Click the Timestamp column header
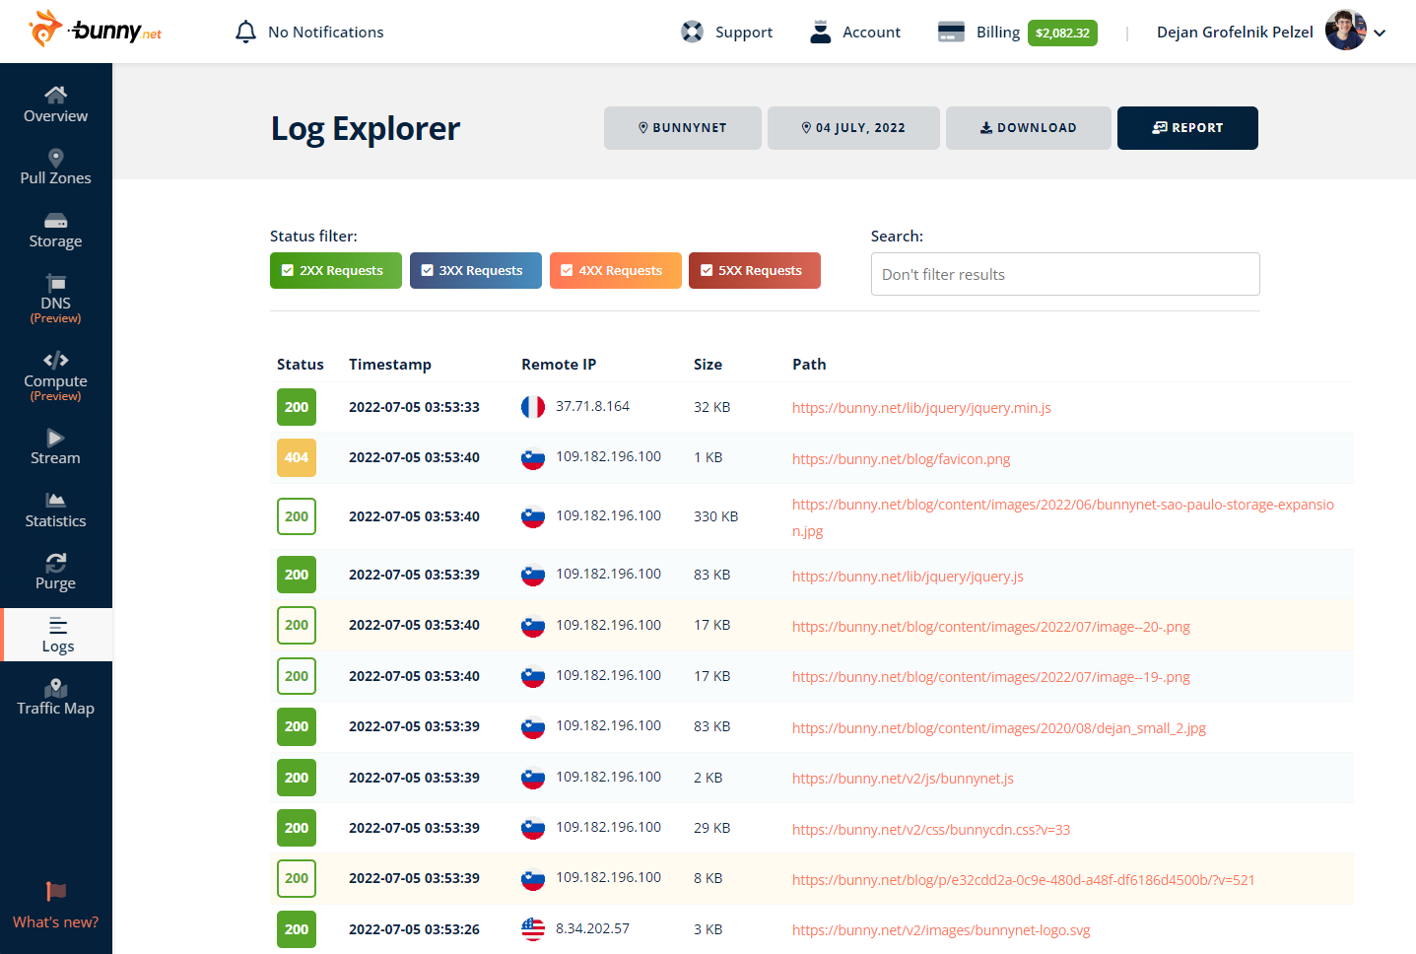1416x954 pixels. click(x=390, y=365)
